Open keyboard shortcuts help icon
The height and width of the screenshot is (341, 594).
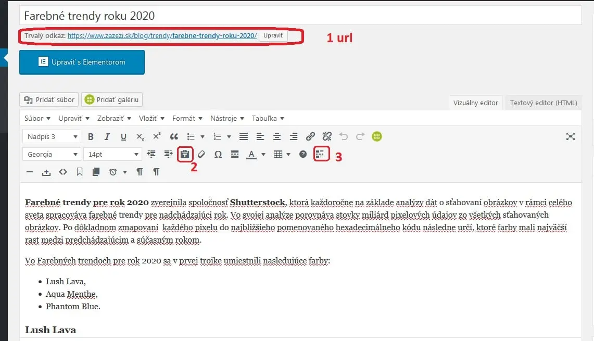(x=303, y=154)
